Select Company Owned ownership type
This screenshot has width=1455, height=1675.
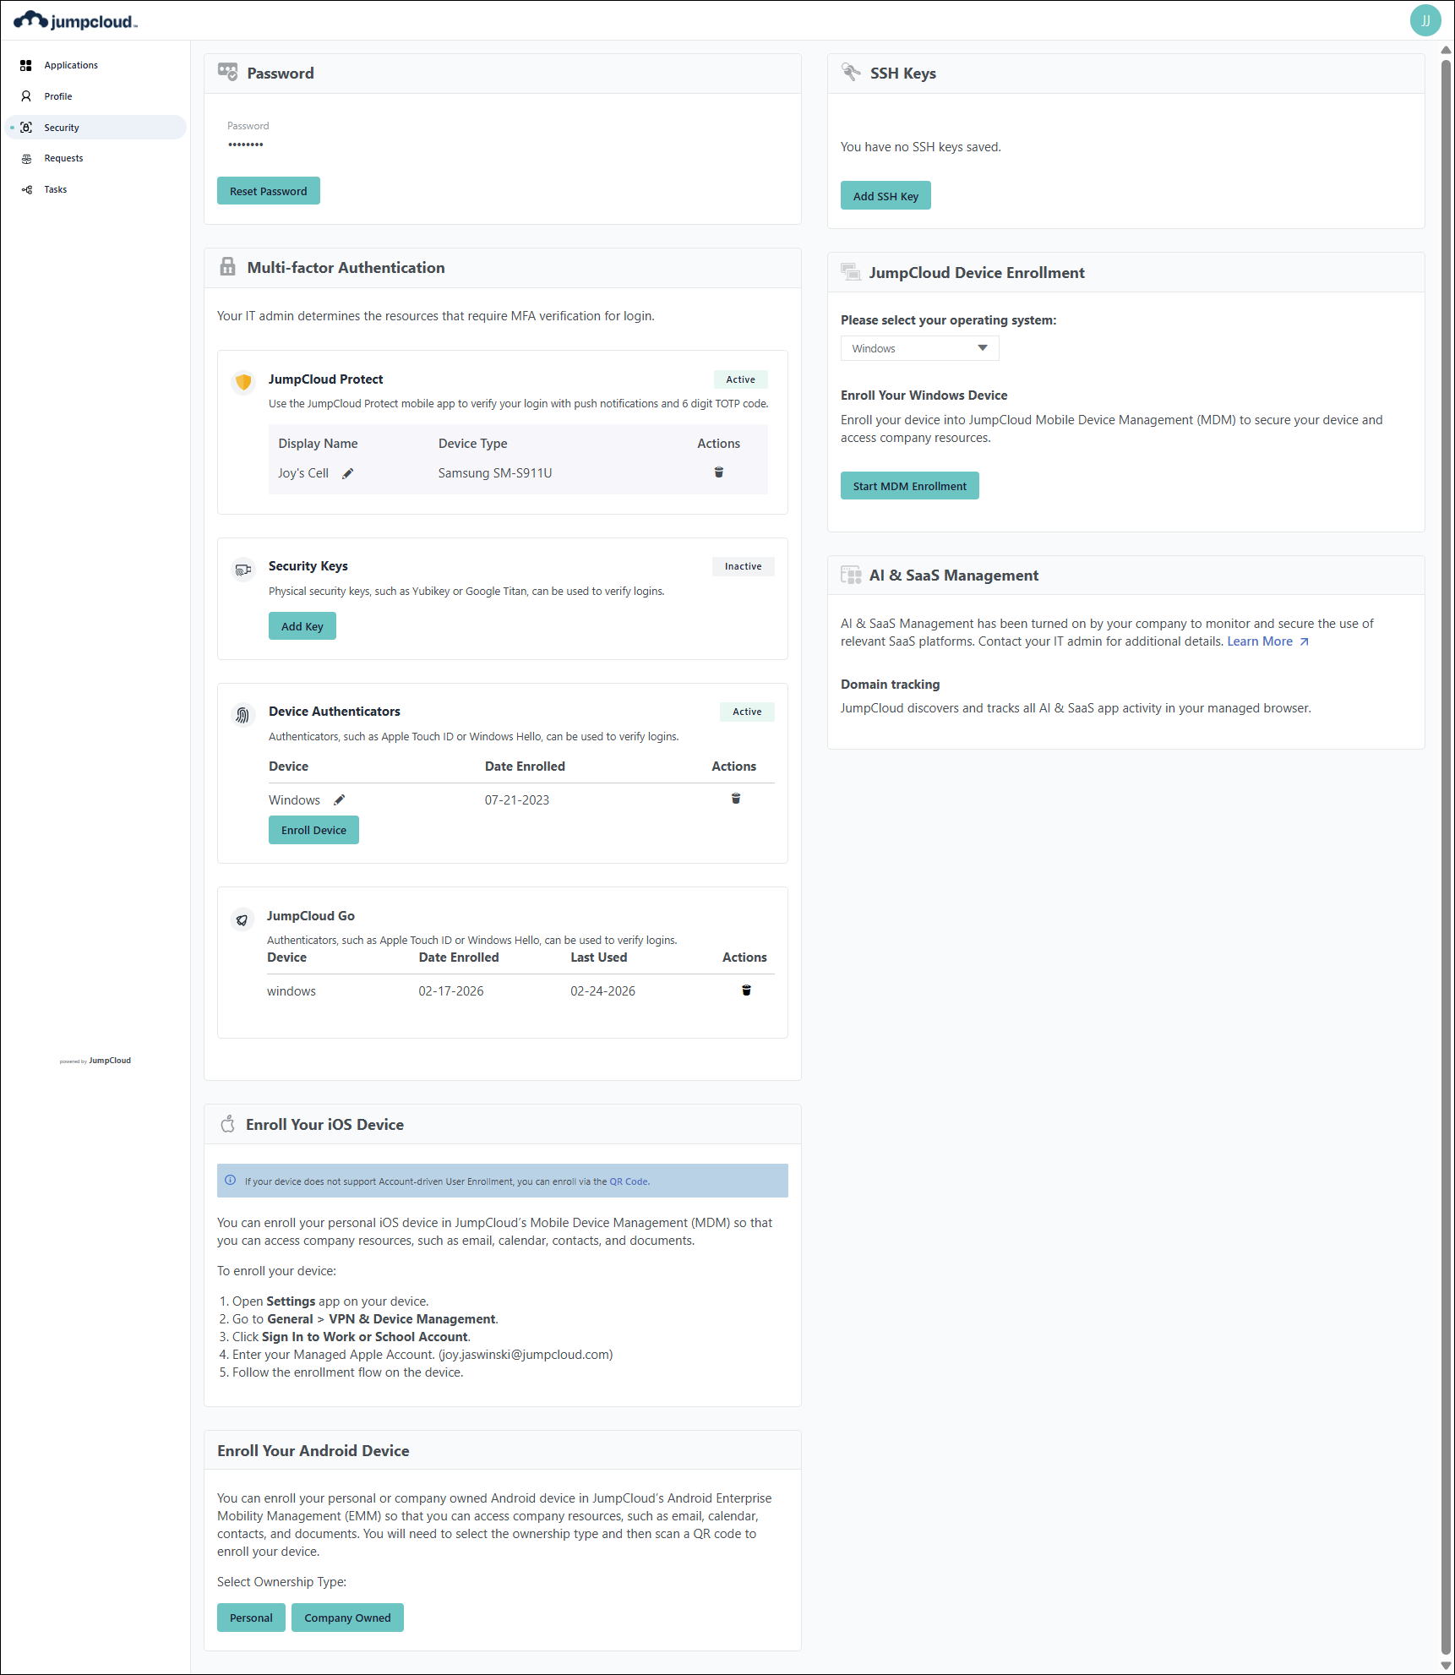pyautogui.click(x=347, y=1618)
